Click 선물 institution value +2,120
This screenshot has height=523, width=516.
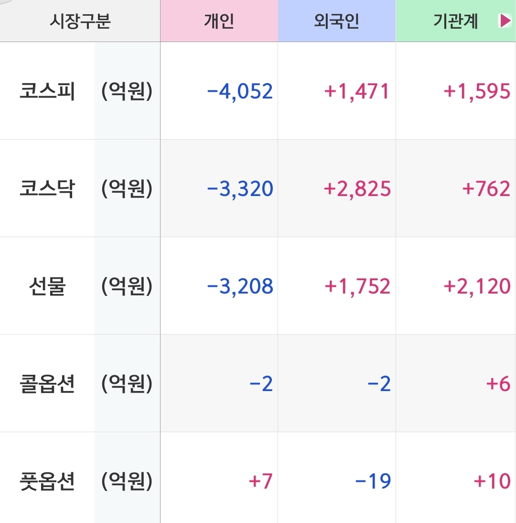(x=477, y=286)
